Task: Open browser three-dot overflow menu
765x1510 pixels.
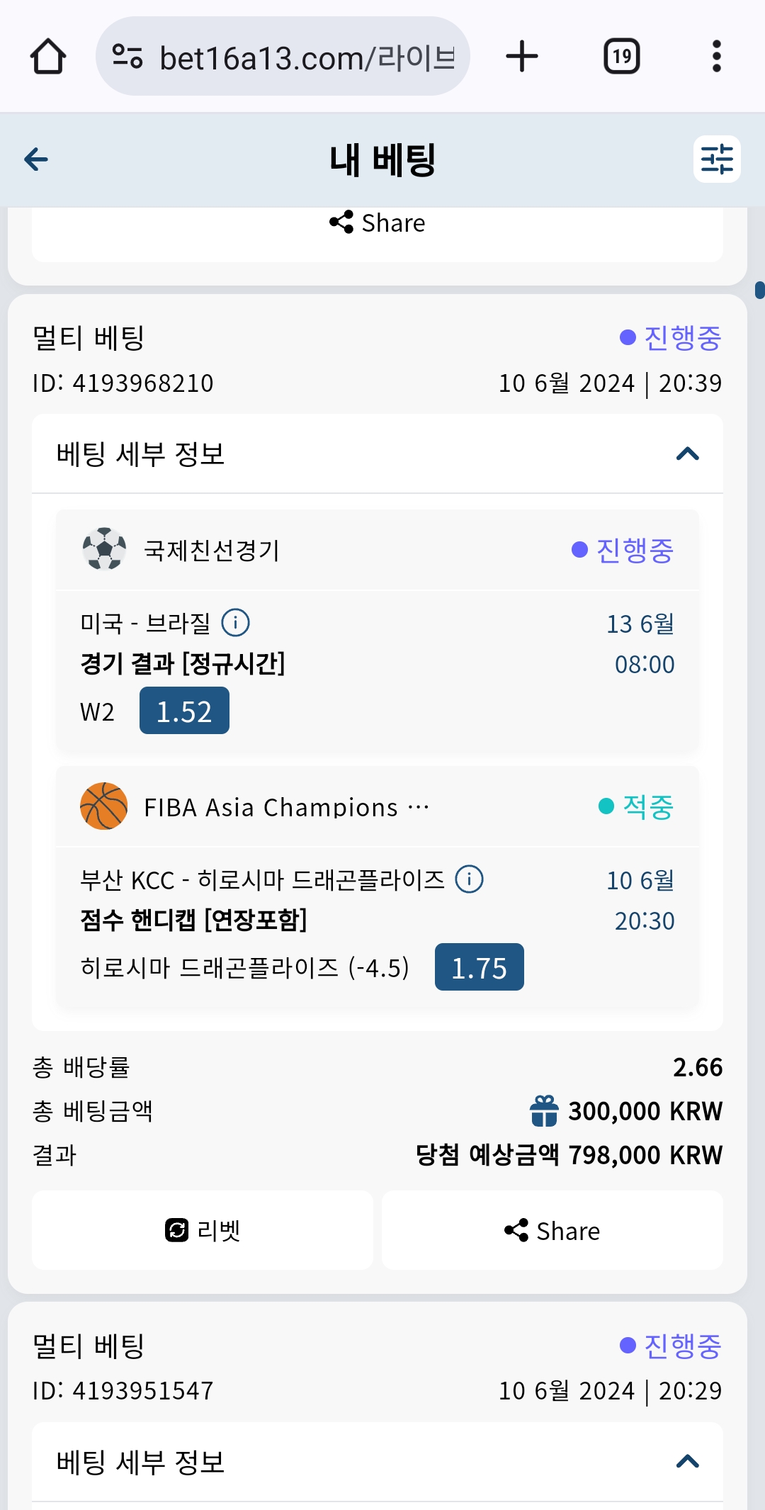Action: point(716,57)
